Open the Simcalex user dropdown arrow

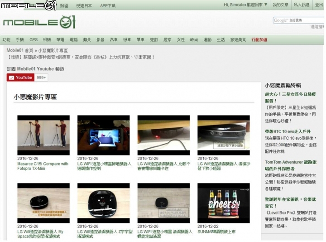pos(266,5)
